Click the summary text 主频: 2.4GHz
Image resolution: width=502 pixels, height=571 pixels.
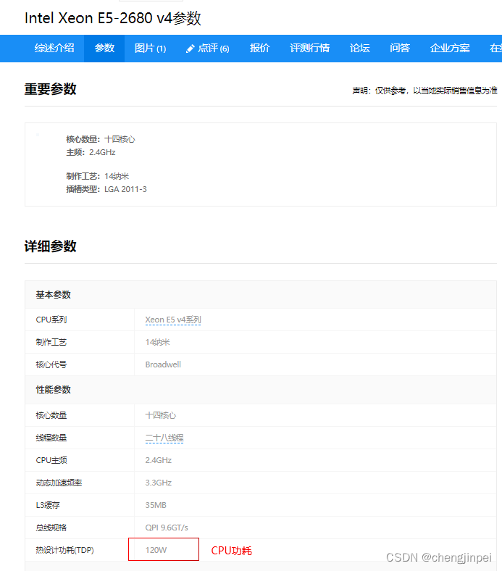[x=91, y=152]
